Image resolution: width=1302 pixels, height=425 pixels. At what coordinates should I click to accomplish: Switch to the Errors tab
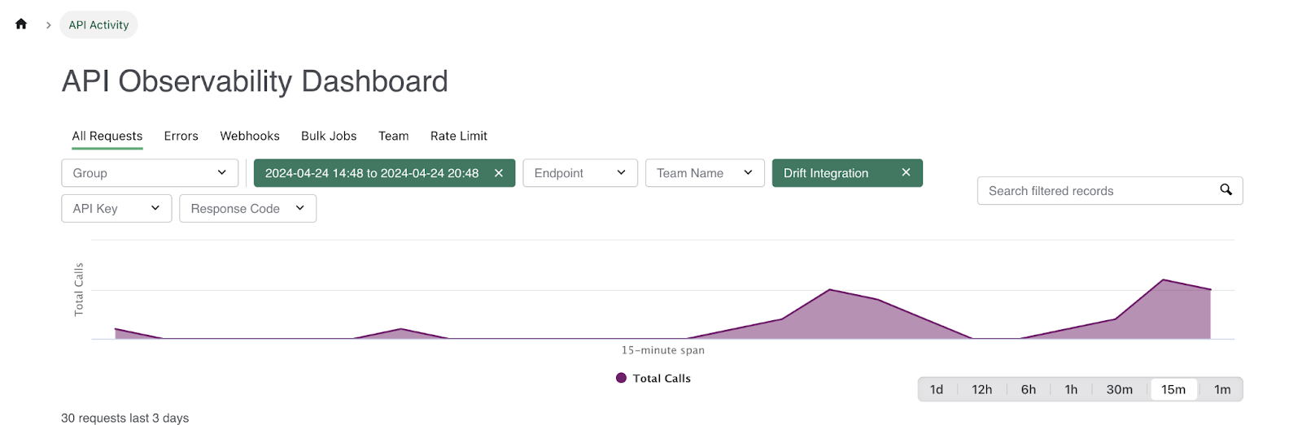[181, 137]
